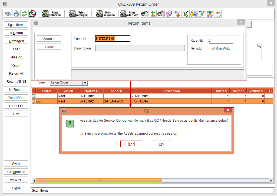Click Yes in the service prompt
The height and width of the screenshot is (196, 277).
tap(131, 144)
